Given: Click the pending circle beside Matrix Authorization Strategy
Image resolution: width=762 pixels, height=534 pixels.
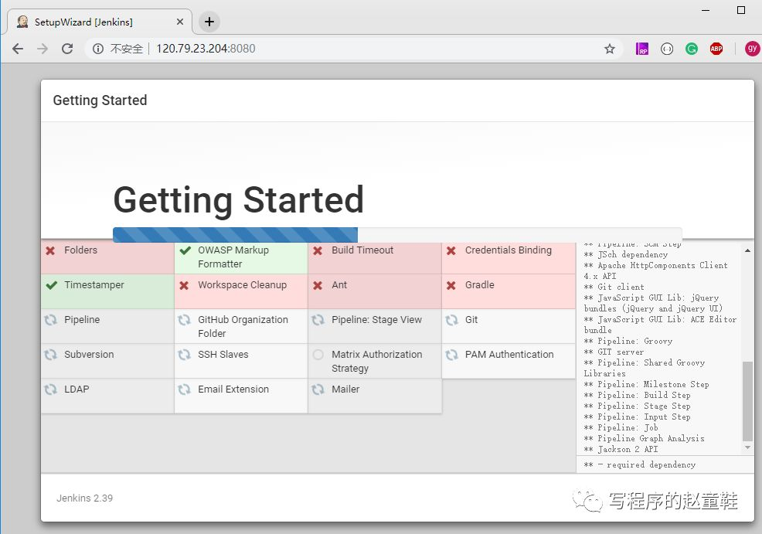Looking at the screenshot, I should pos(318,355).
